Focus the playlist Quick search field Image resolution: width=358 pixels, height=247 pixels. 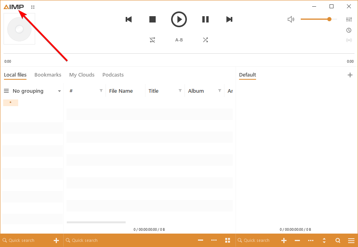click(256, 240)
